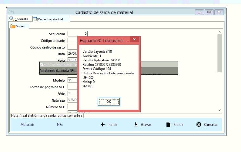Click the Cancelar X circle icon
This screenshot has width=241, height=152.
tap(199, 125)
